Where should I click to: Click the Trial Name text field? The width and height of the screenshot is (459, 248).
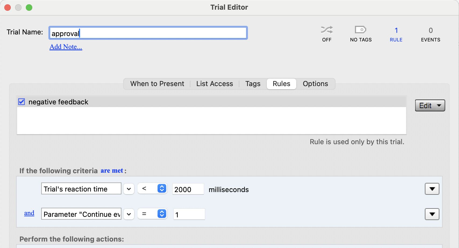pos(148,33)
